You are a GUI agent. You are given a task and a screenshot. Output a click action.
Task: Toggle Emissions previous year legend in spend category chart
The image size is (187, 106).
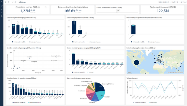click(34, 42)
